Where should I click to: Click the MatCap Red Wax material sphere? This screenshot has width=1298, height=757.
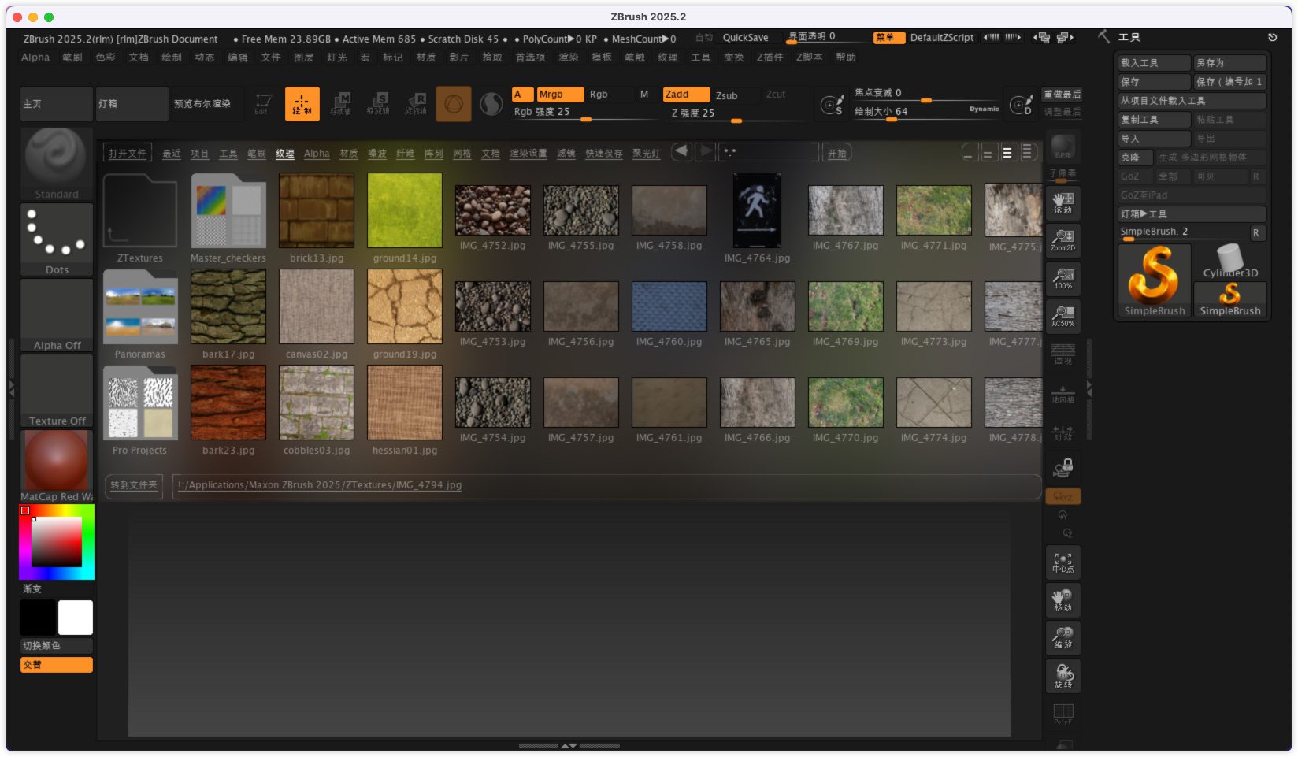tap(56, 462)
